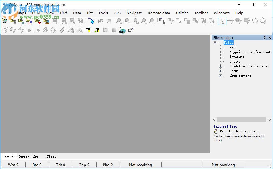Expand the Predefined projections node

coord(220,66)
